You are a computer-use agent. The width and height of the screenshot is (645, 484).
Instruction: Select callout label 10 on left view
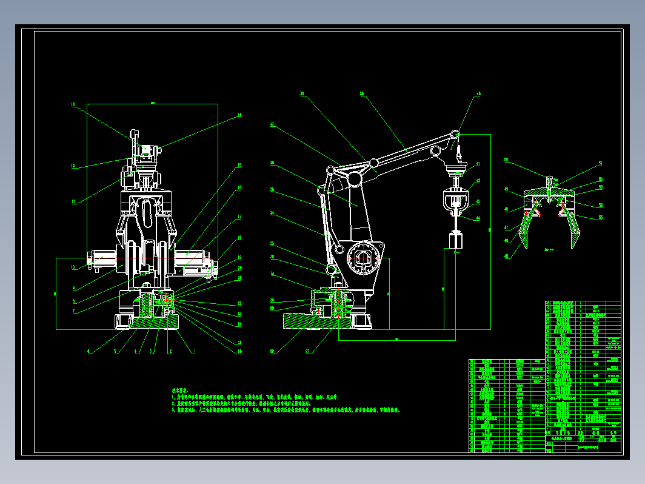(73, 267)
